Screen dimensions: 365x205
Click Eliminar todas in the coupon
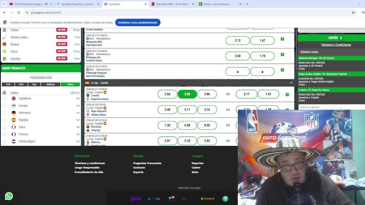point(309,52)
